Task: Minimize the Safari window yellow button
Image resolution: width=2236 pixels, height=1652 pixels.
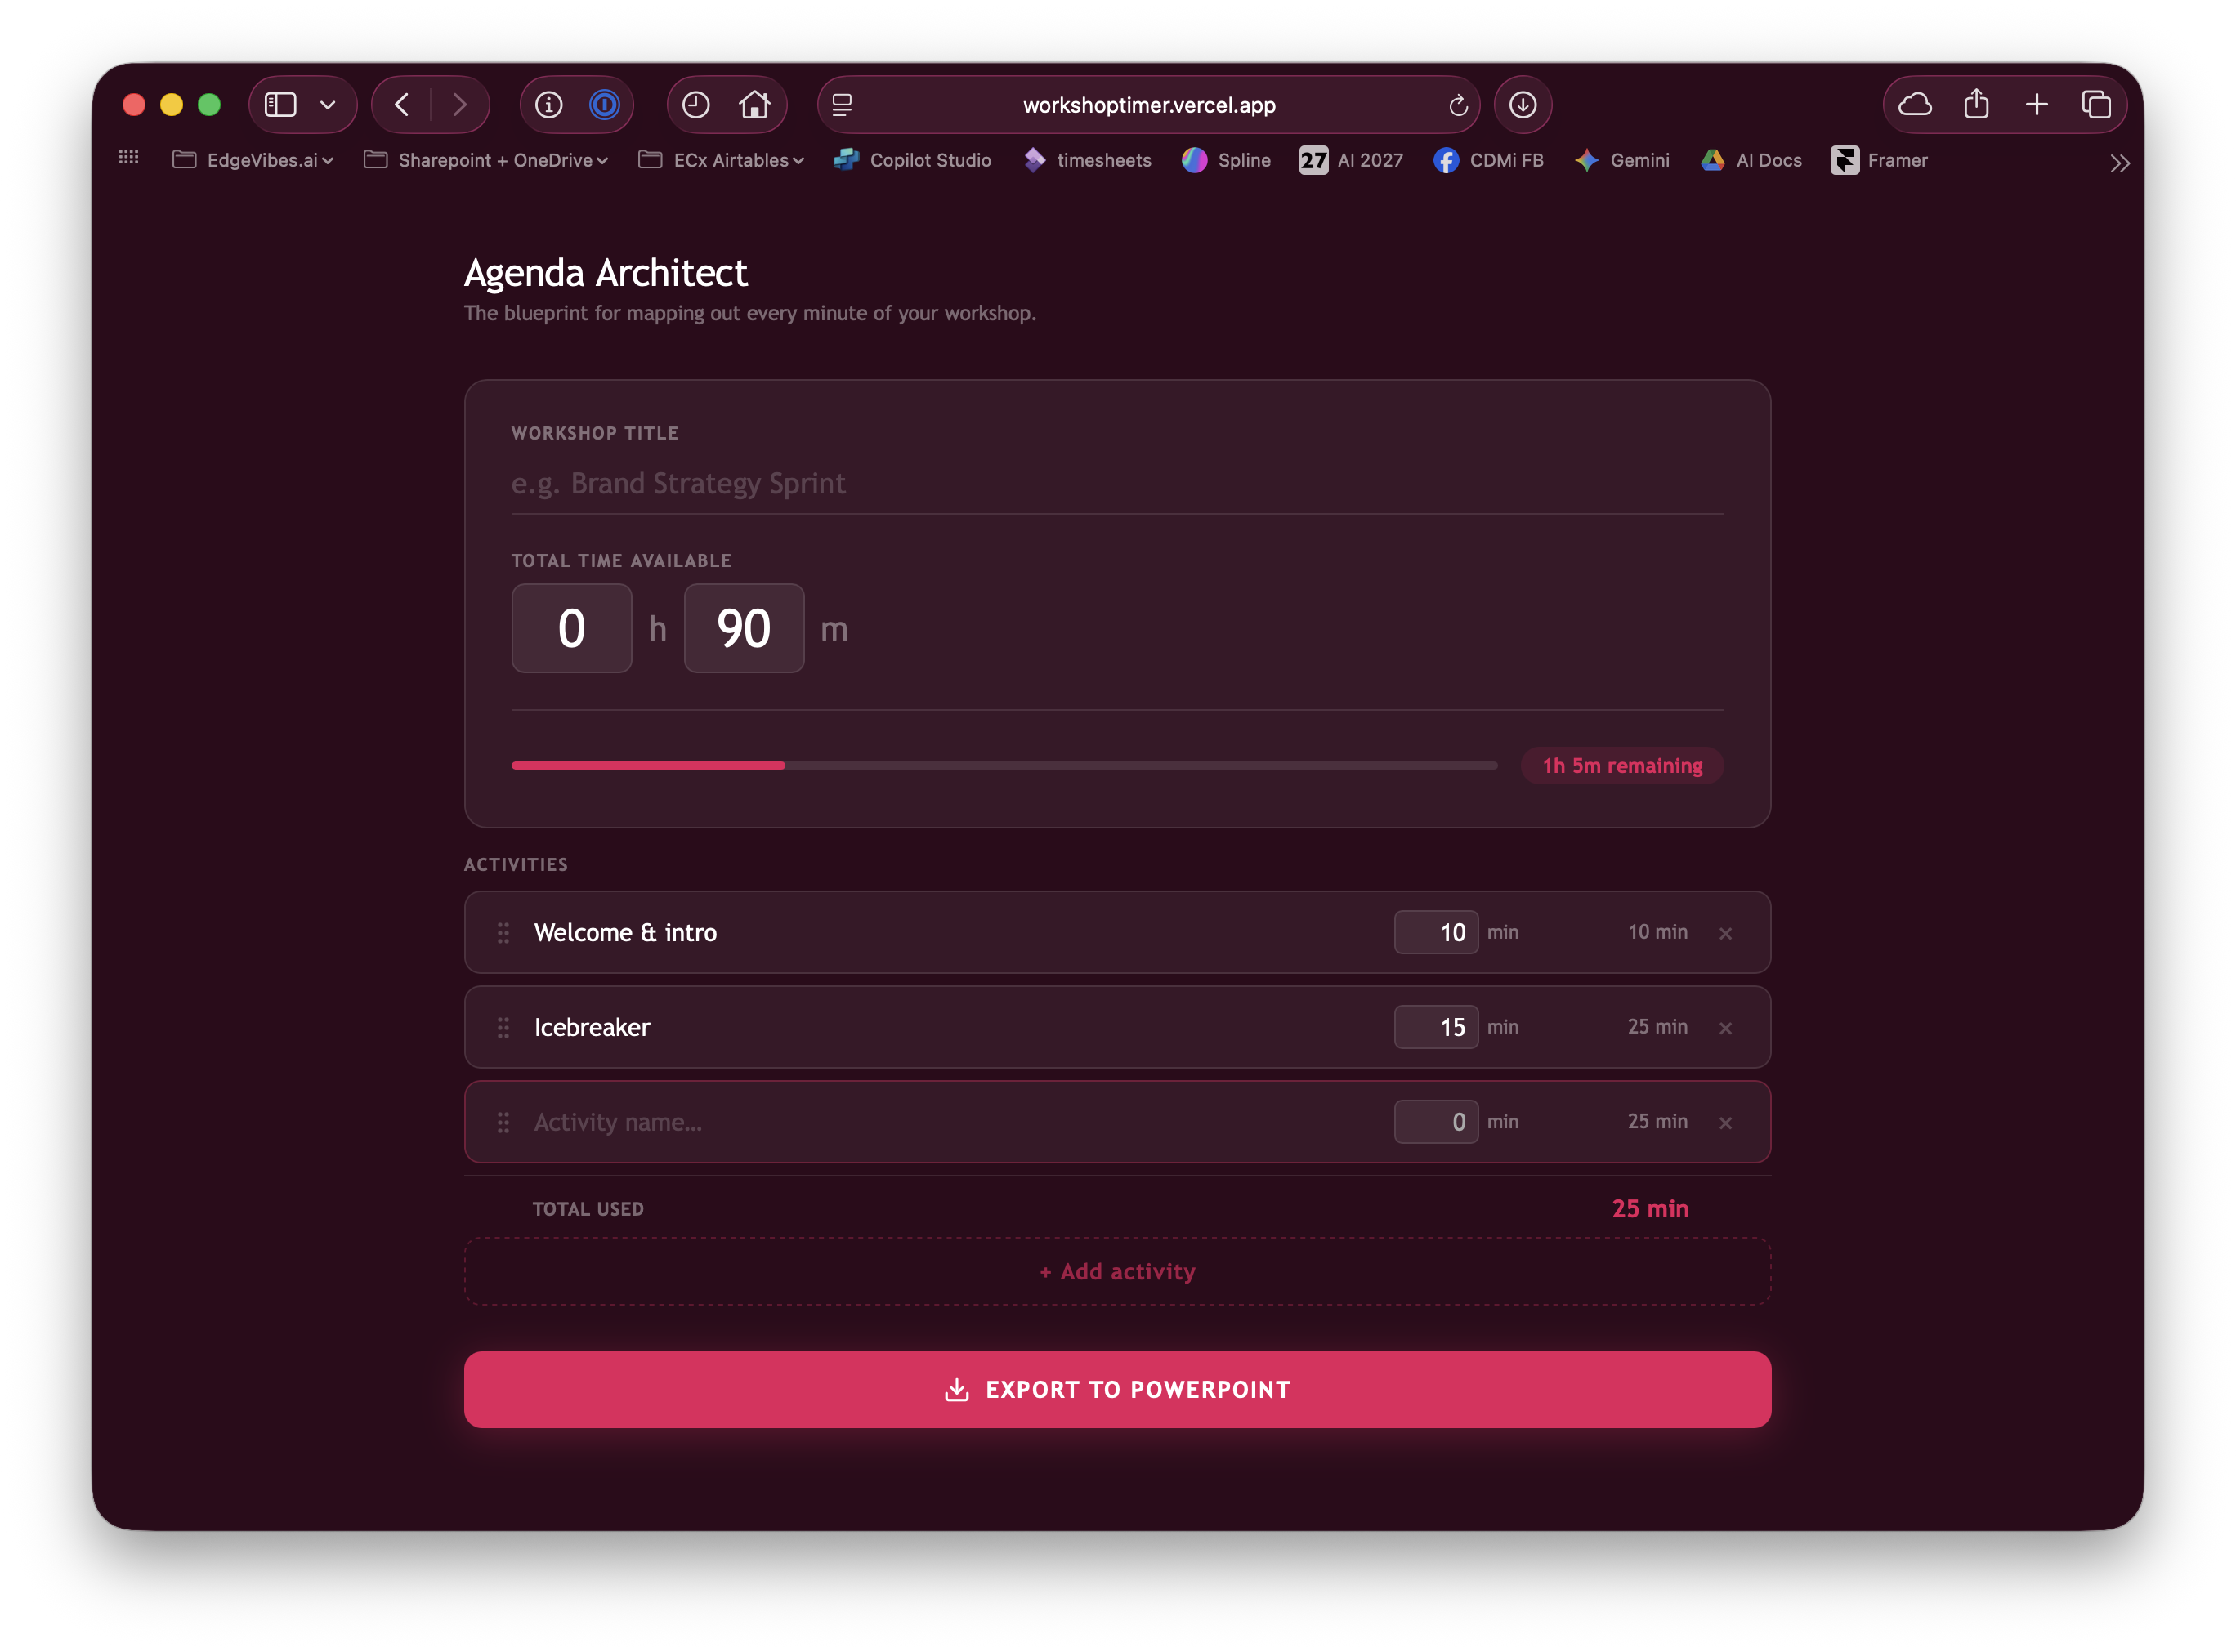Action: [x=171, y=104]
